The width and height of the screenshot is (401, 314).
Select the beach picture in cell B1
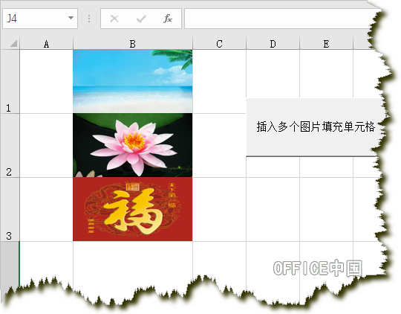tap(133, 81)
